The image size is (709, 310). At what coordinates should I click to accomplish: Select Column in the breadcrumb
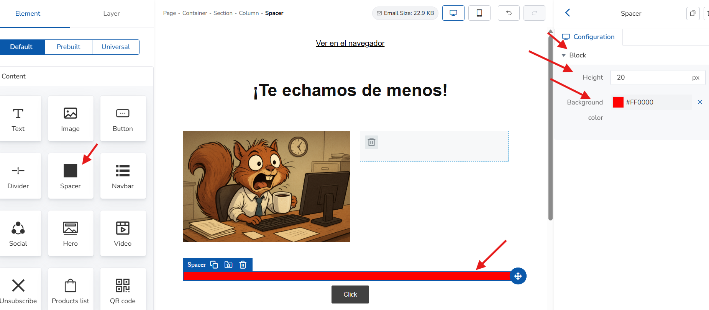[249, 13]
